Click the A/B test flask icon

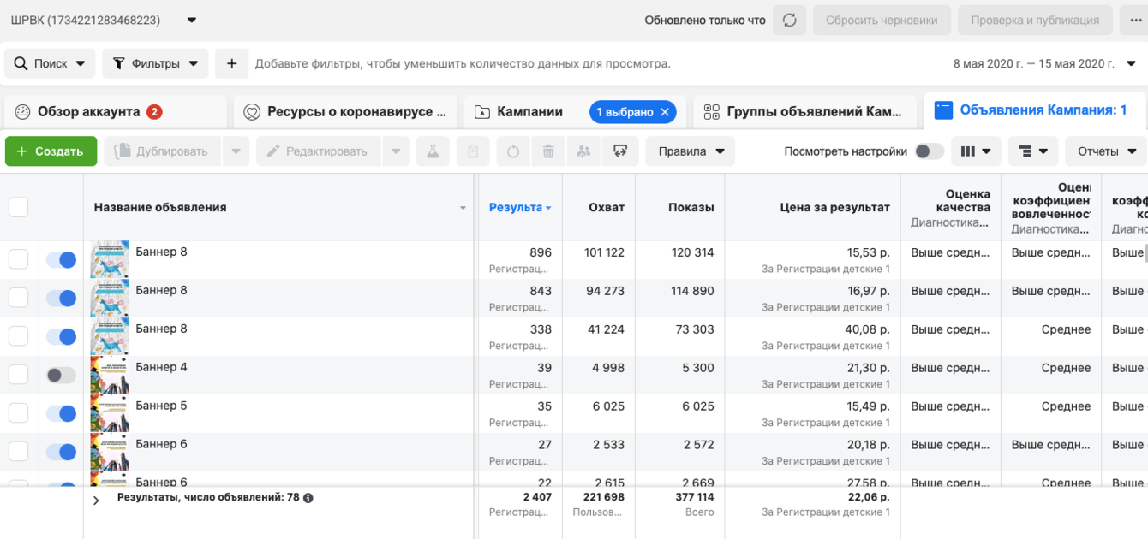point(433,151)
